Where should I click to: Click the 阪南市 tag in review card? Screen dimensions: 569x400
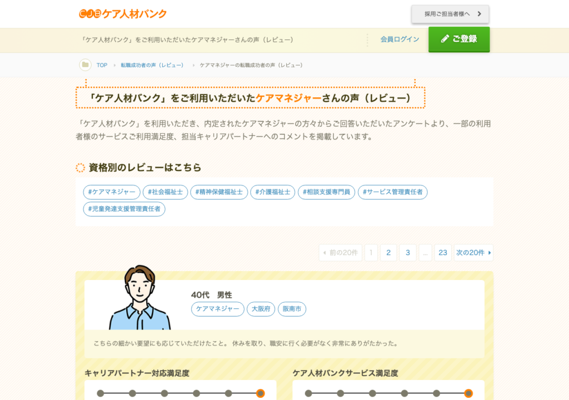(292, 309)
